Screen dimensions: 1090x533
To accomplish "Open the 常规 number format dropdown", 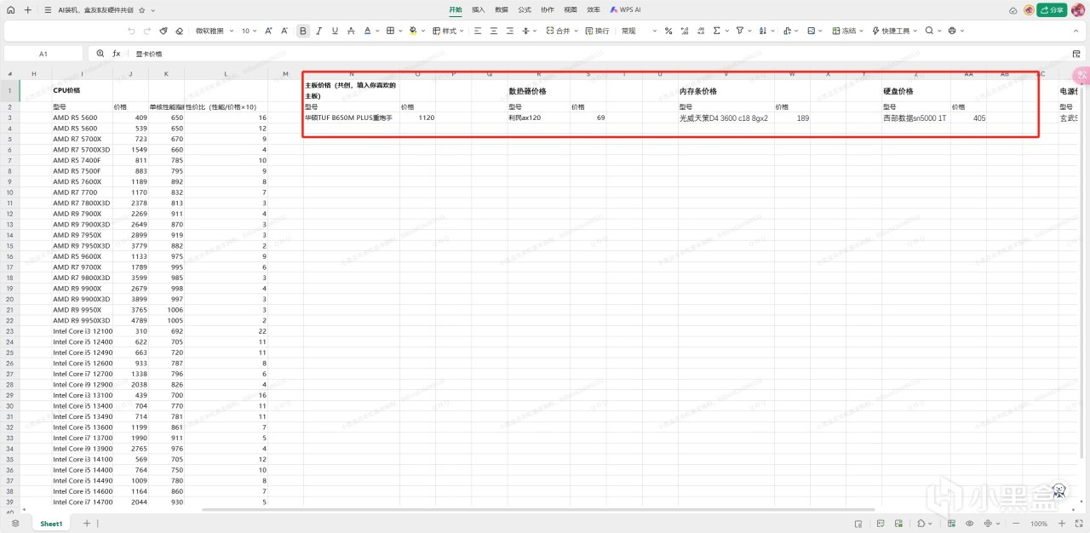I will coord(640,31).
